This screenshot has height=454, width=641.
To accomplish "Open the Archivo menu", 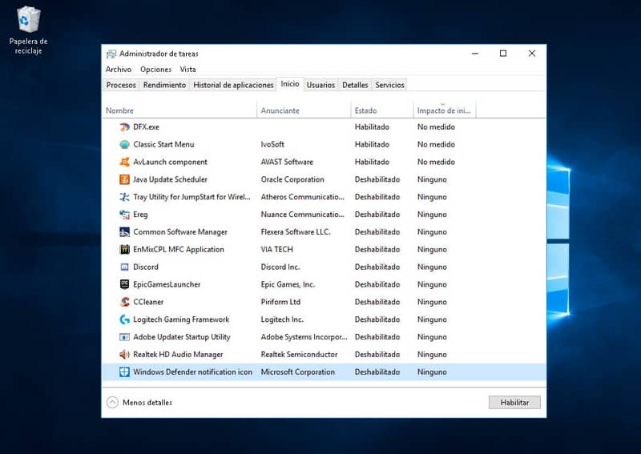I will [x=118, y=70].
